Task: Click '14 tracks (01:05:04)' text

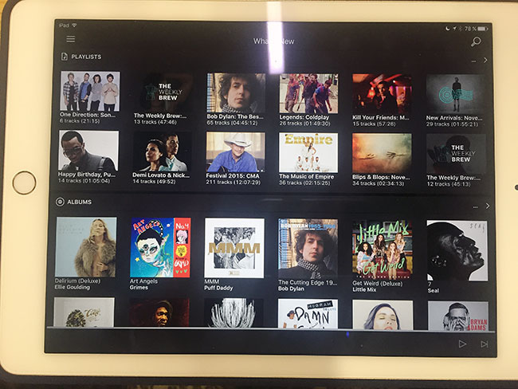Action: coord(84,181)
